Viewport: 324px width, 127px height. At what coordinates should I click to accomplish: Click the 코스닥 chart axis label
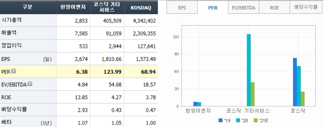click(298, 111)
